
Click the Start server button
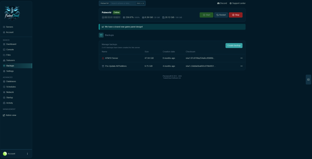pyautogui.click(x=206, y=15)
